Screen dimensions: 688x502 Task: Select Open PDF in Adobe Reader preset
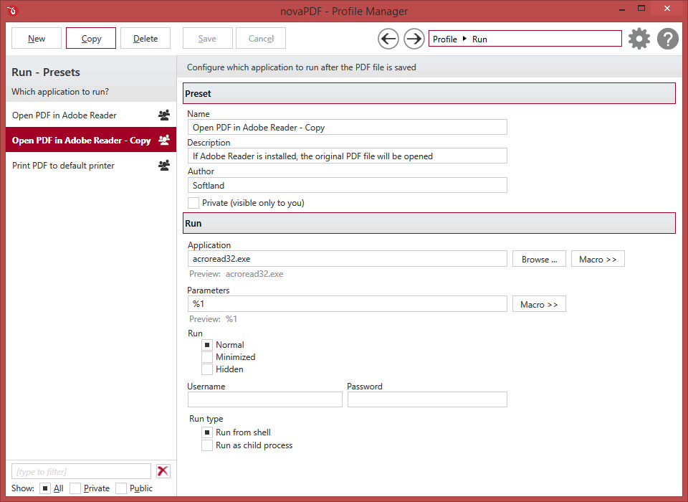[91, 115]
